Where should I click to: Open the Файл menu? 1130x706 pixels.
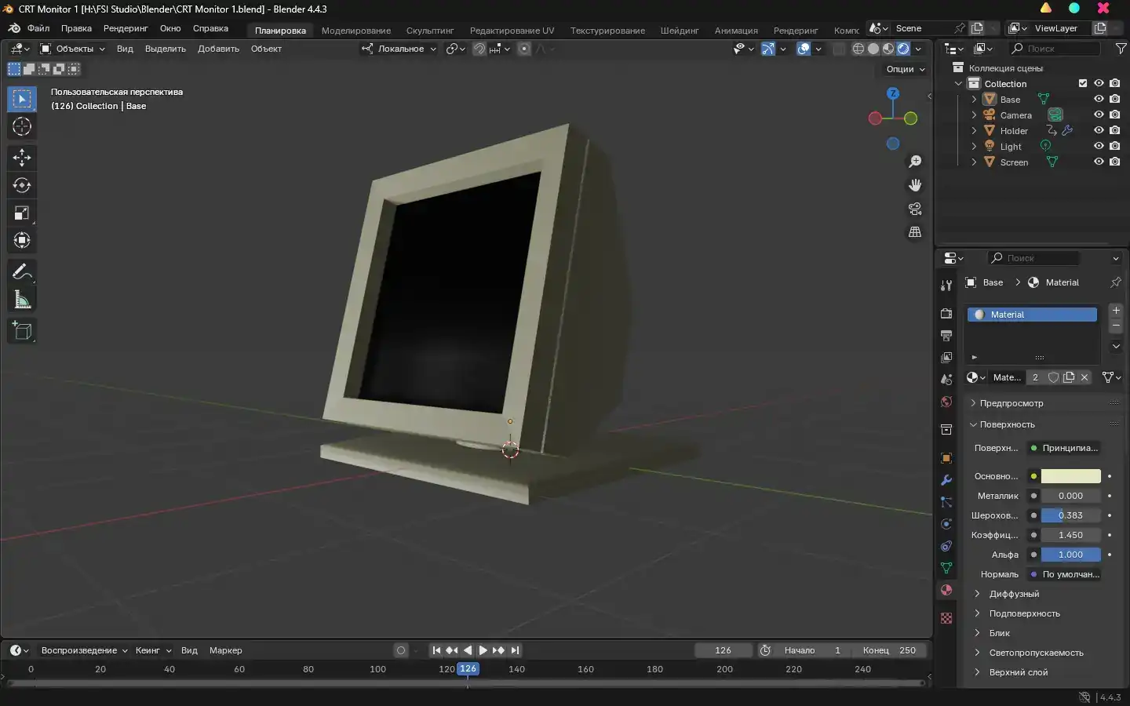click(x=38, y=28)
